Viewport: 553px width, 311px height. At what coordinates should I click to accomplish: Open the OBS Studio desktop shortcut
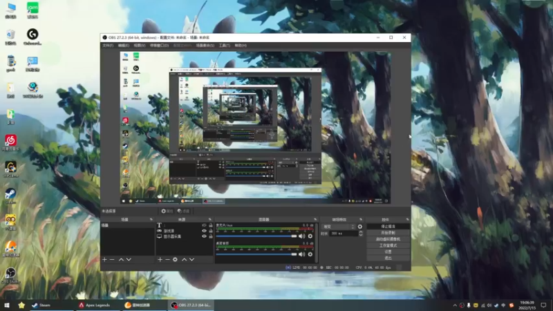pos(10,275)
